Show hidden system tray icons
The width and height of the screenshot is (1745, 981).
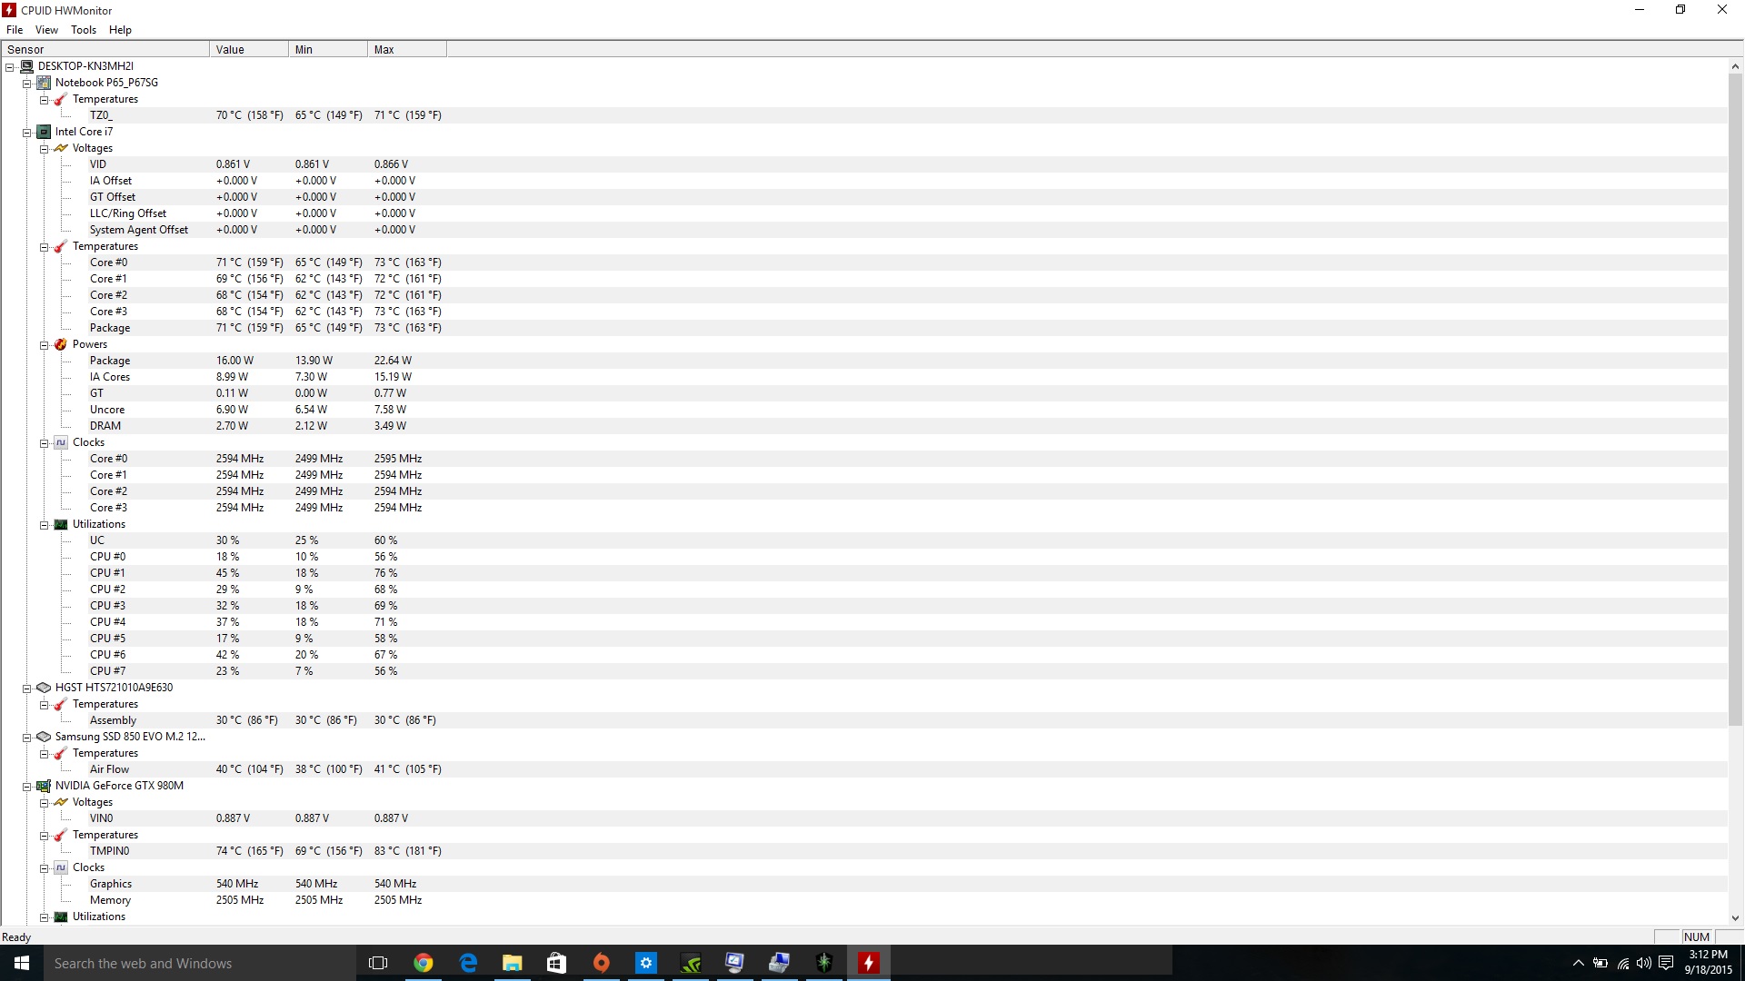pos(1578,963)
